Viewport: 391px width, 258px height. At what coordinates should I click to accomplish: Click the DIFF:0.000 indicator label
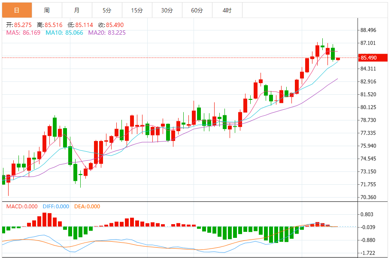[56, 207]
